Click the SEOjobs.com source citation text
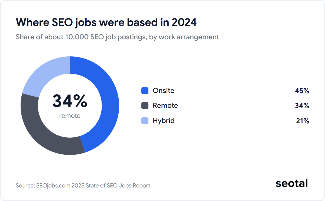The image size is (325, 201). (83, 186)
